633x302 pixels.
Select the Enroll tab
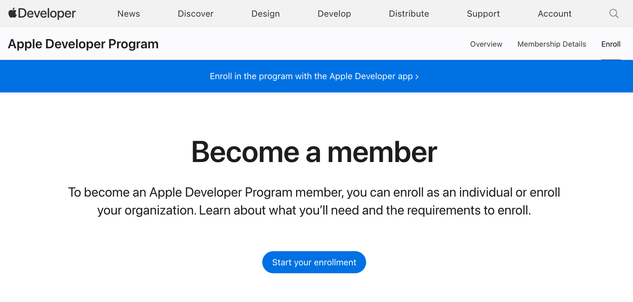(611, 44)
